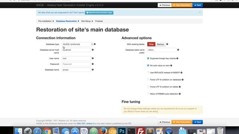
Task: Go to Site Setup breadcrumb step
Action: tap(86, 21)
